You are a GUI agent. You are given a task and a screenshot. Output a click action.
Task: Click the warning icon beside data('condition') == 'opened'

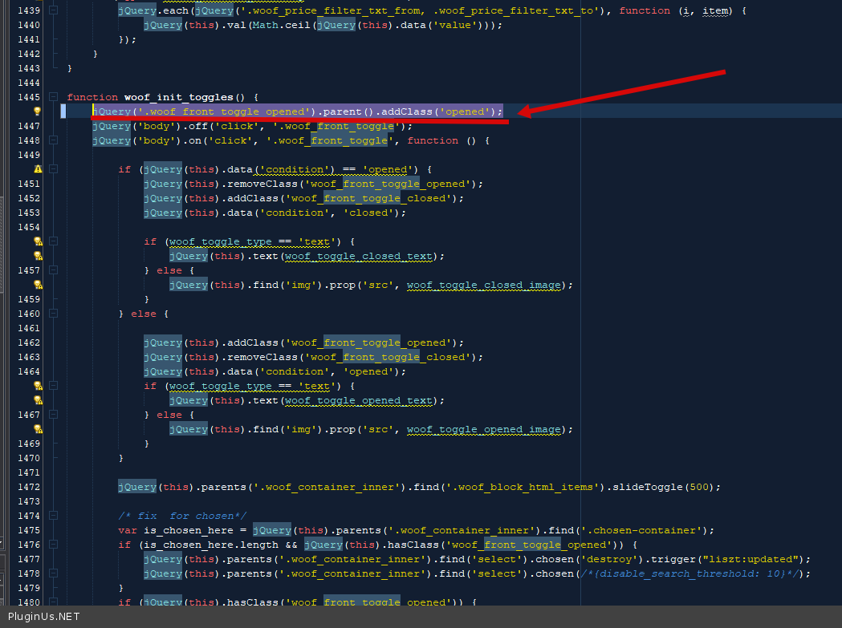pos(37,169)
